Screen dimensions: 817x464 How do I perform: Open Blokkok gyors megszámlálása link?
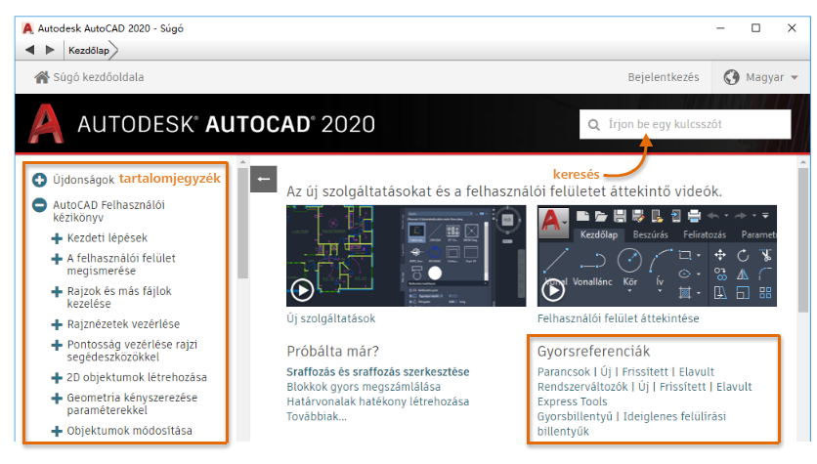click(364, 387)
